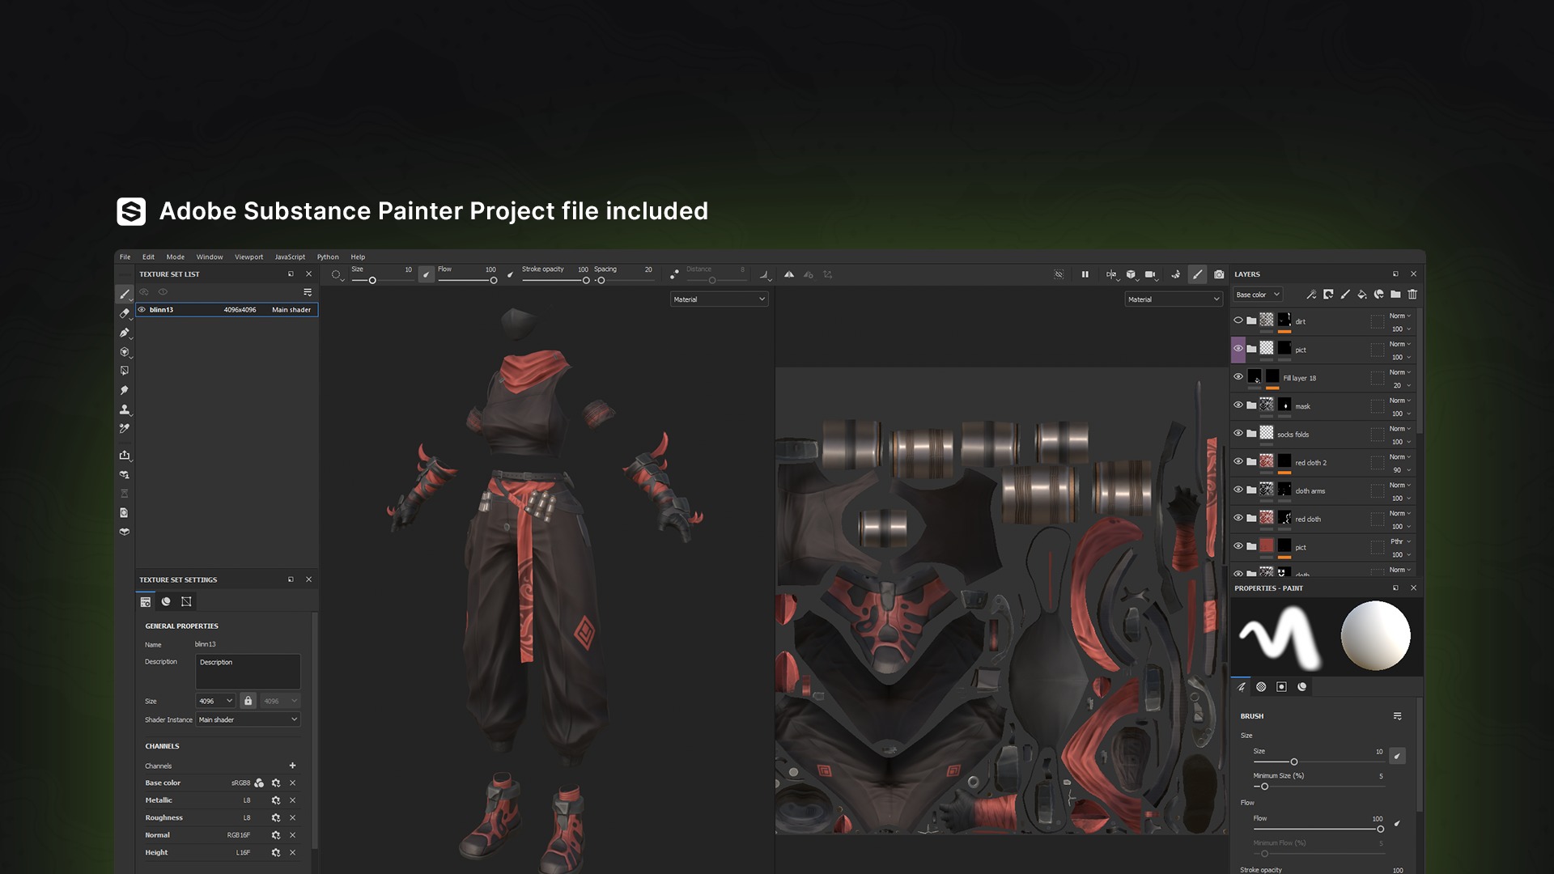Toggle the size lock icon
The image size is (1554, 874).
[x=248, y=701]
